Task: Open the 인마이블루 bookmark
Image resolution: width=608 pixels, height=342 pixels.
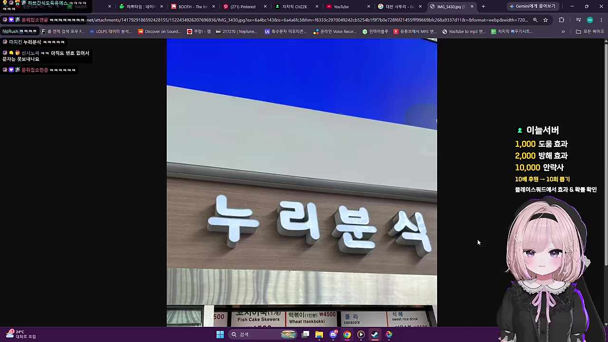Action: click(x=375, y=31)
